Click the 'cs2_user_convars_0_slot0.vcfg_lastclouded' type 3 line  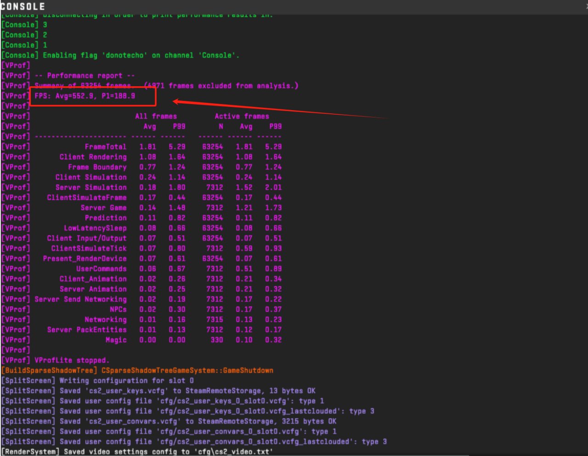[x=223, y=441]
